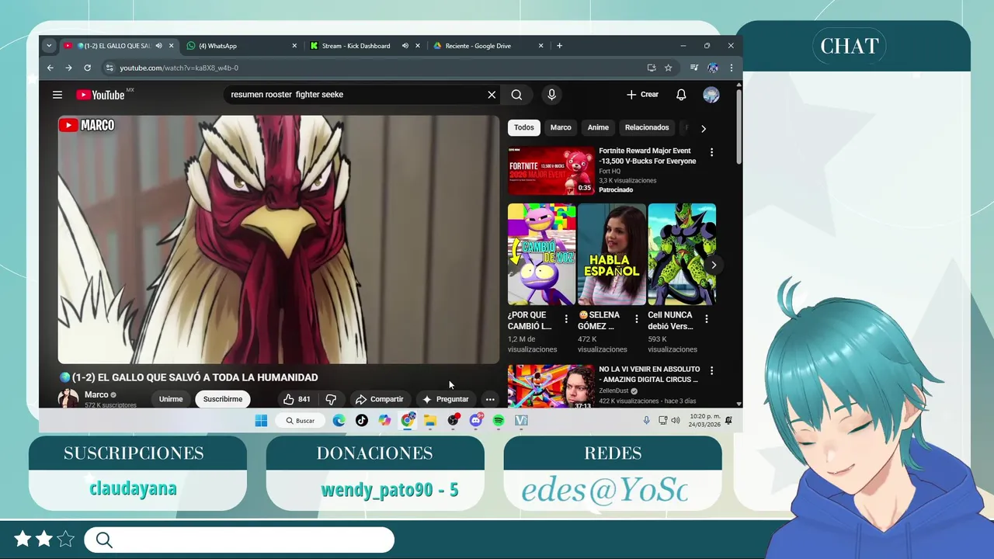The image size is (994, 559).
Task: Go to the YouTube home logo
Action: pos(100,95)
